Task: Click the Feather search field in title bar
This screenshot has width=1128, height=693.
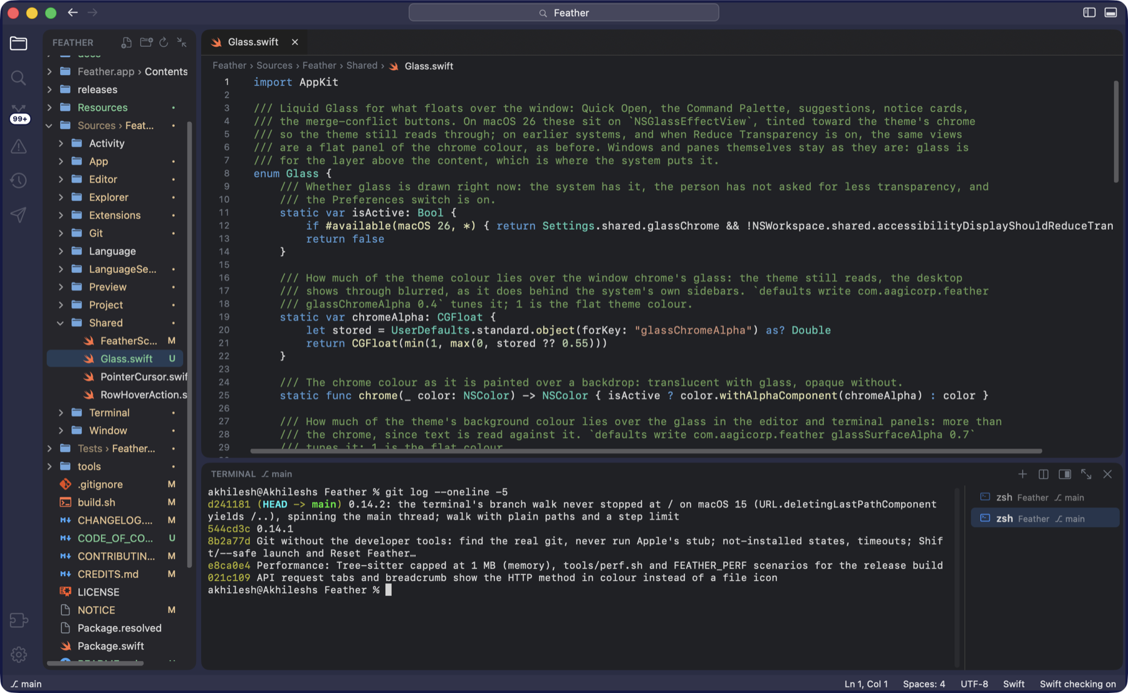Action: coord(563,13)
